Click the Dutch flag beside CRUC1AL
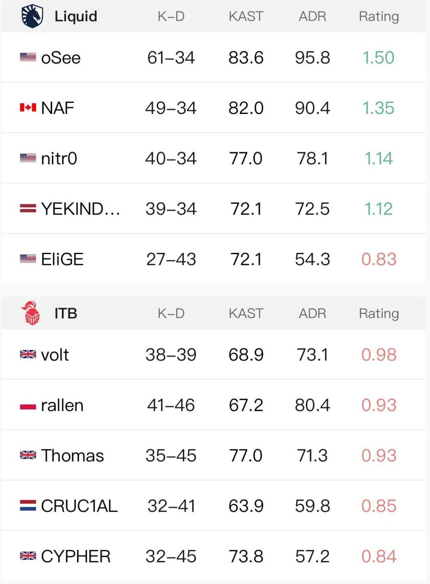 [28, 506]
